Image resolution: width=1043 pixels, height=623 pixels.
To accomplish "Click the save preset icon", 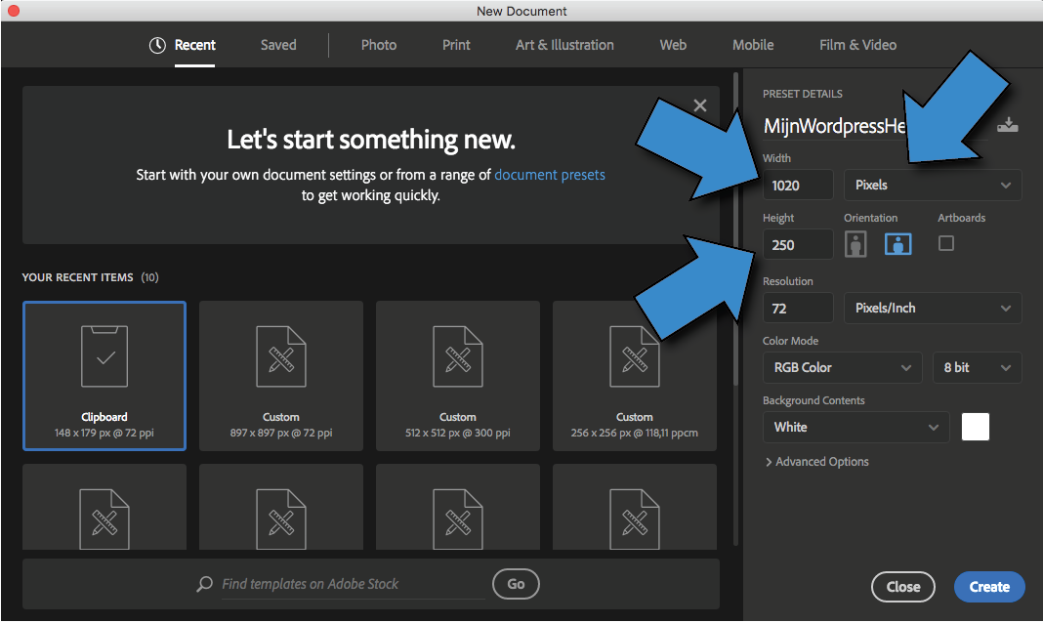I will 1008,125.
